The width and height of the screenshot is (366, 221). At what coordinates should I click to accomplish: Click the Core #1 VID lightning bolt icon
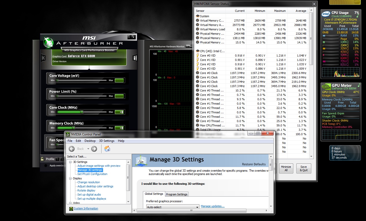click(x=198, y=60)
